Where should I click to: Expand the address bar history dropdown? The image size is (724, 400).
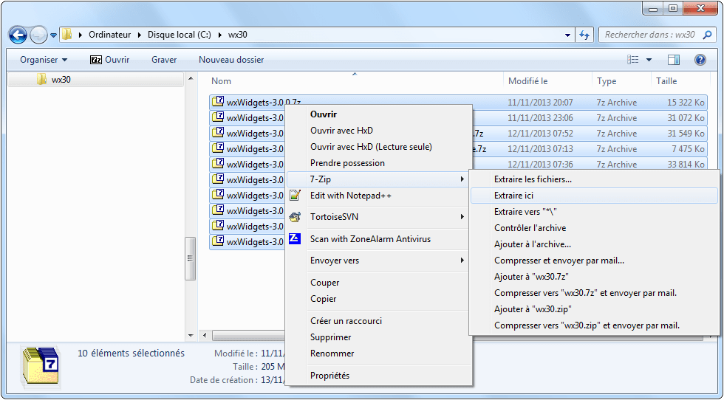click(567, 35)
